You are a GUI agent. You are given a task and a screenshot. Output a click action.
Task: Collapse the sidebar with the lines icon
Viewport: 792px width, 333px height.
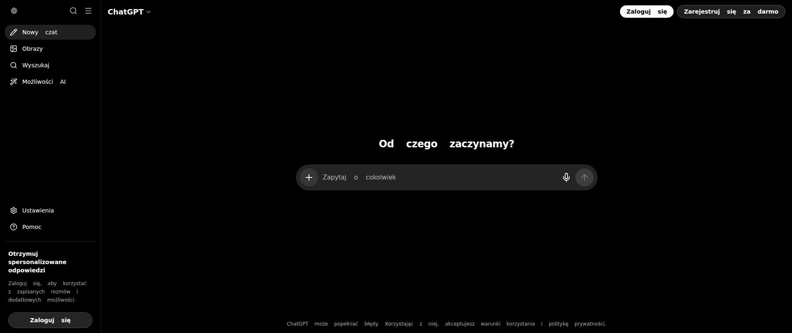(x=88, y=11)
